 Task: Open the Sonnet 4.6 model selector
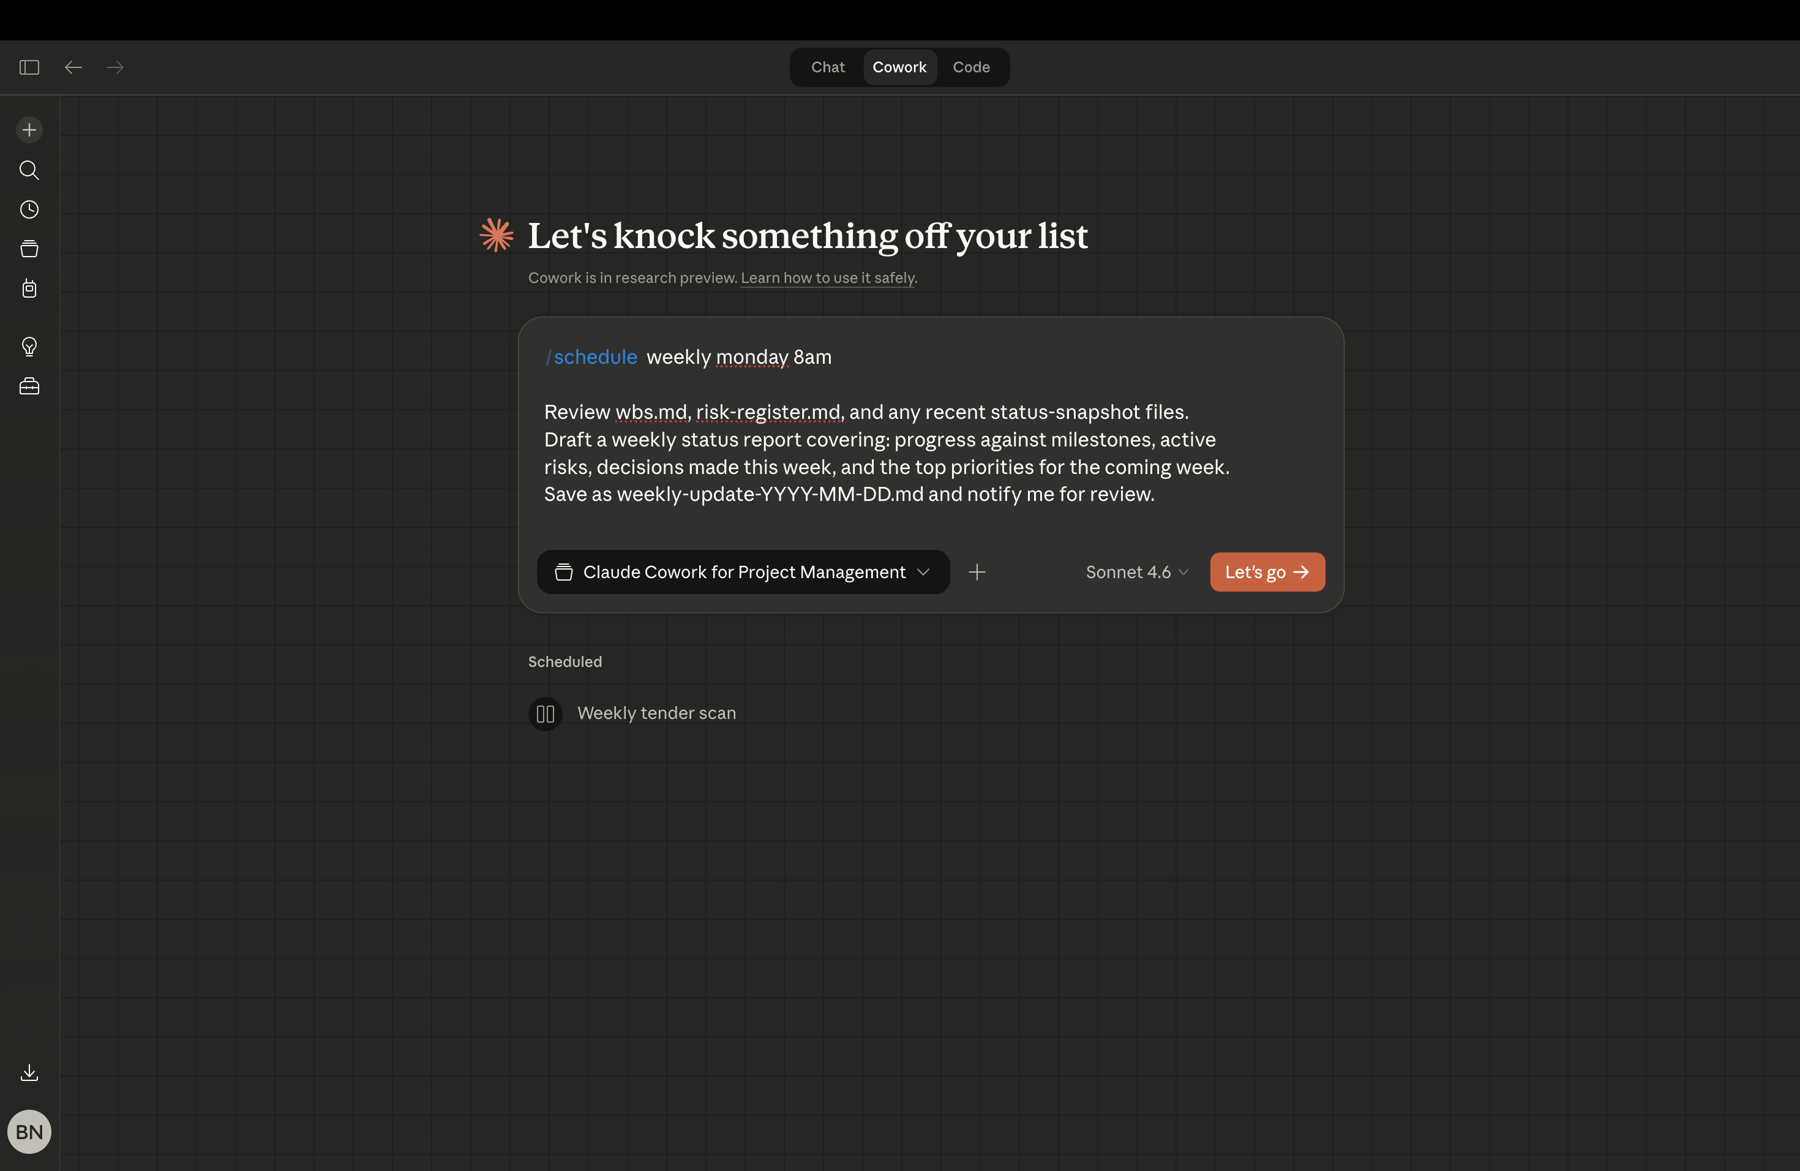[1137, 572]
